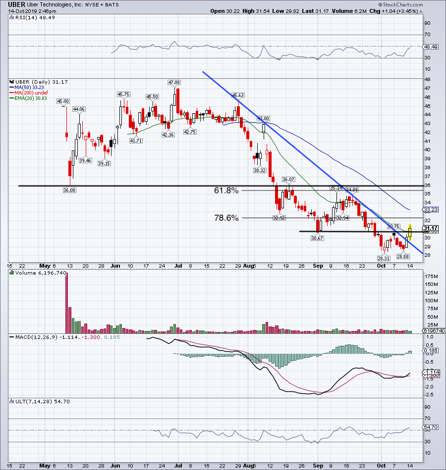Click the 39.15 low price label
Image resolution: width=446 pixels, height=470 pixels.
[104, 164]
